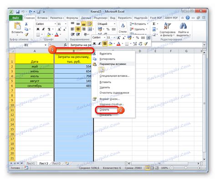Viewport: 216px width, 180px height.
Task: Click the Format Painter brush in mini toolbar
Action: tap(146, 44)
